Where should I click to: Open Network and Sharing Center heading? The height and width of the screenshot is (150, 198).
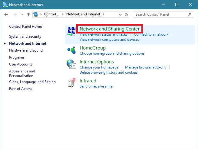(x=110, y=29)
